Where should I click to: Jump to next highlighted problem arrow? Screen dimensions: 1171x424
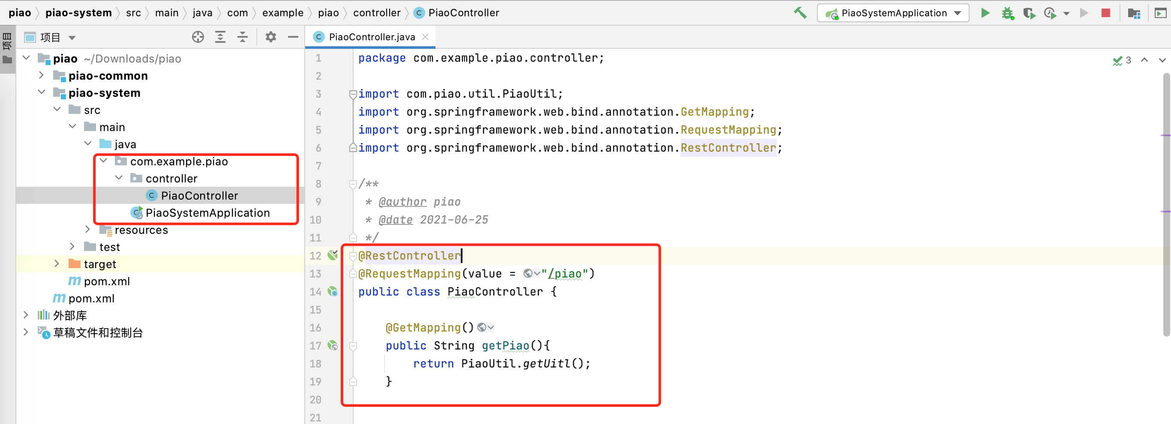click(x=1162, y=60)
